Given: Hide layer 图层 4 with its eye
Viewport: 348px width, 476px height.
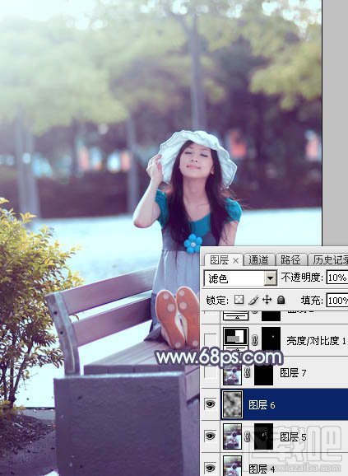Looking at the screenshot, I should tap(210, 468).
